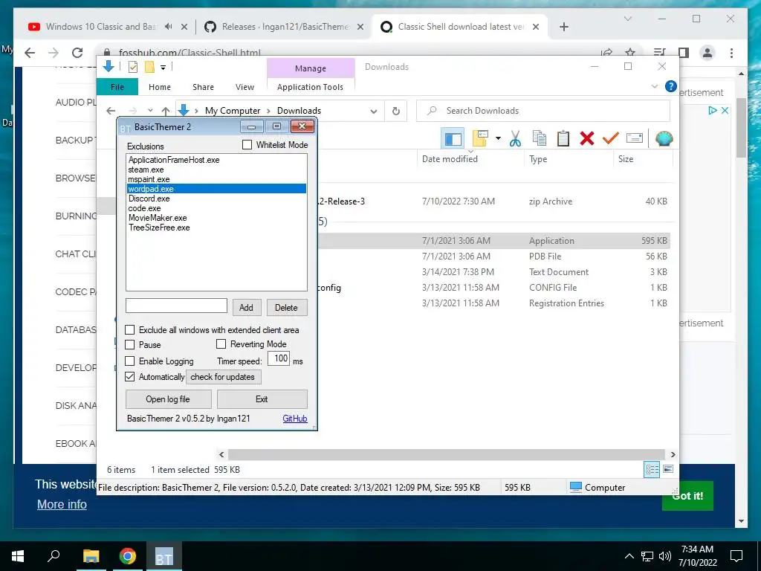Click the Properties icon in quick access toolbar
The image size is (761, 571).
click(x=132, y=67)
